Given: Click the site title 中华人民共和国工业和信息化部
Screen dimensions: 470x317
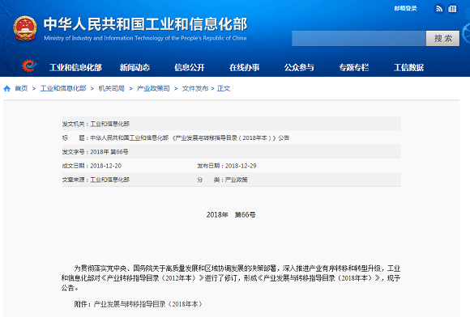Looking at the screenshot, I should point(146,24).
